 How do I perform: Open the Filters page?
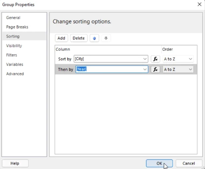coord(12,55)
